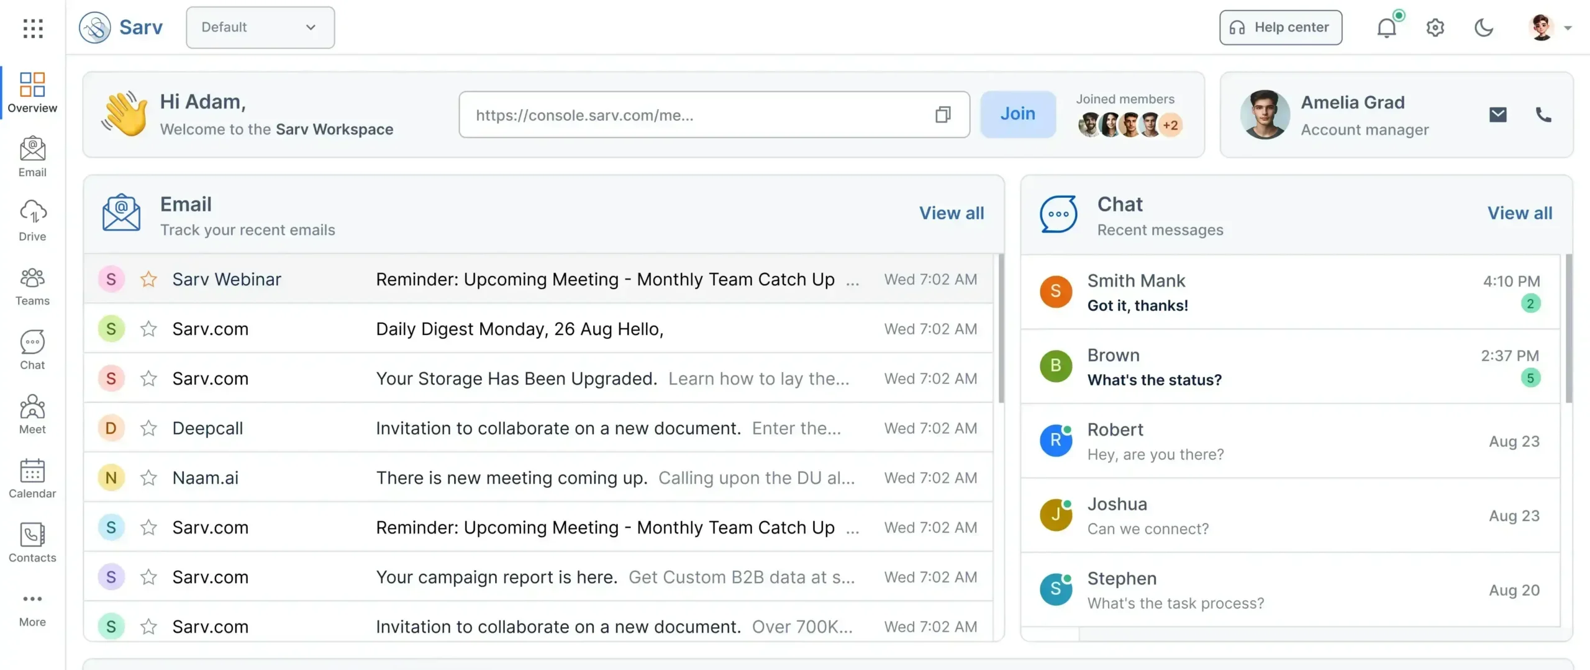Star the Storage Has Been Upgraded email
The width and height of the screenshot is (1590, 670).
tap(148, 378)
